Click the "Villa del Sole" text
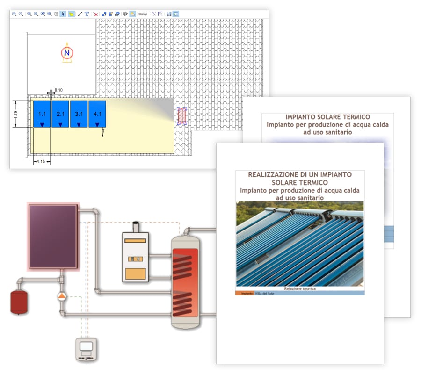The height and width of the screenshot is (374, 421). tap(264, 294)
